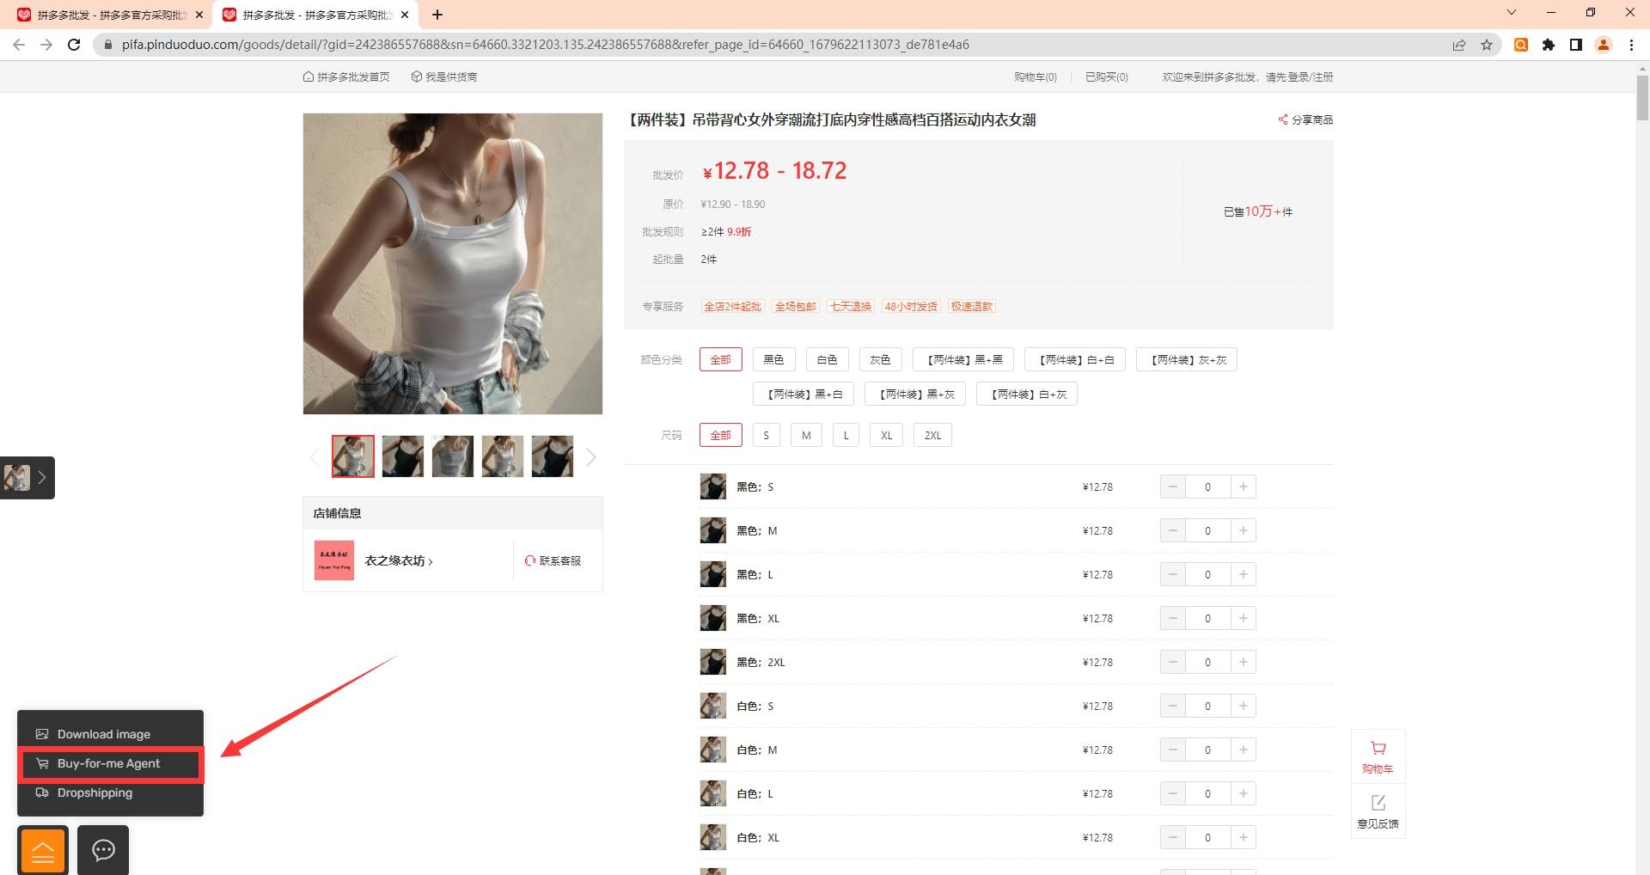
Task: Open the 意见反馈 feedback button
Action: click(1378, 811)
